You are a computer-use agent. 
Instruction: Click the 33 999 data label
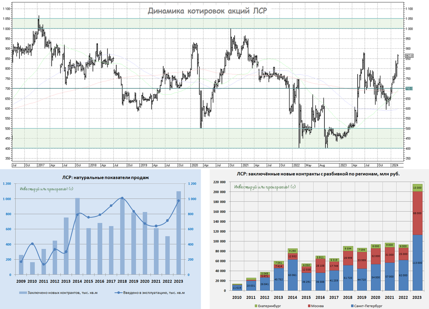click(362, 260)
